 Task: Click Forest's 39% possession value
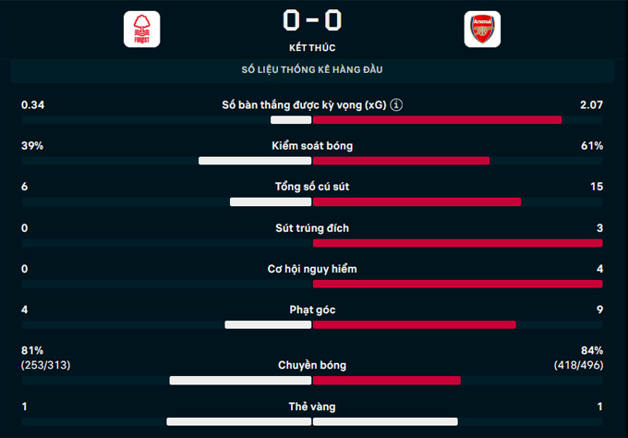(32, 146)
